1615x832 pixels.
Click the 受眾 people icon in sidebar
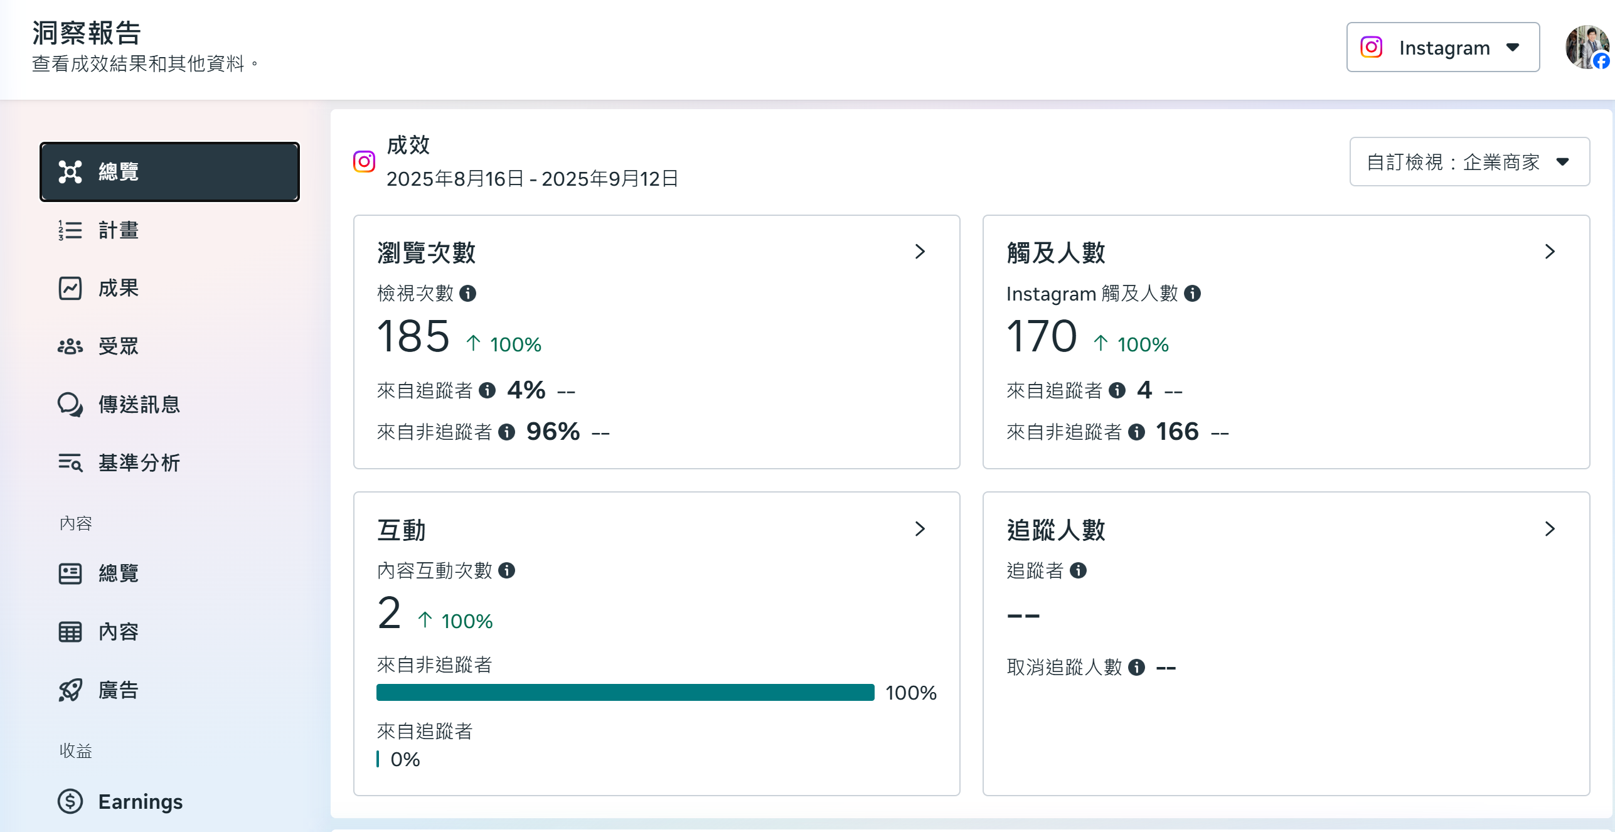(70, 346)
